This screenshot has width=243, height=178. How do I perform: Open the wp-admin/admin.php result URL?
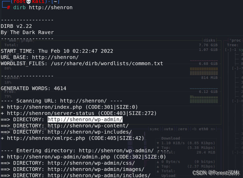click(58, 157)
